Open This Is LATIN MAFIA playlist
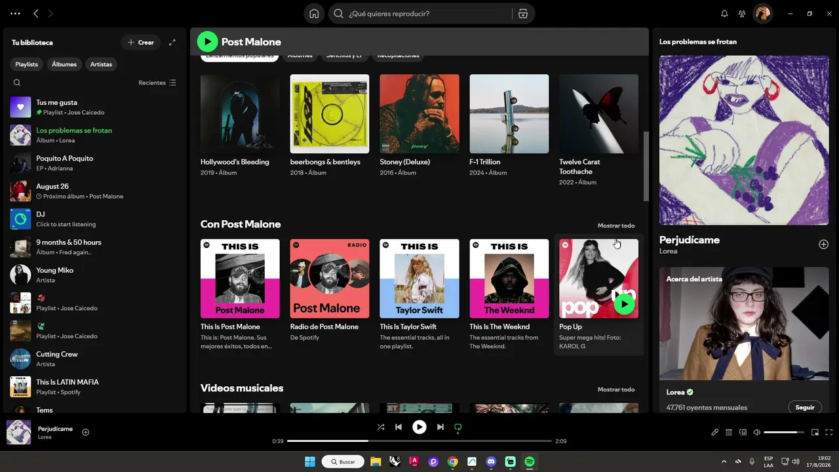This screenshot has width=839, height=472. click(96, 387)
